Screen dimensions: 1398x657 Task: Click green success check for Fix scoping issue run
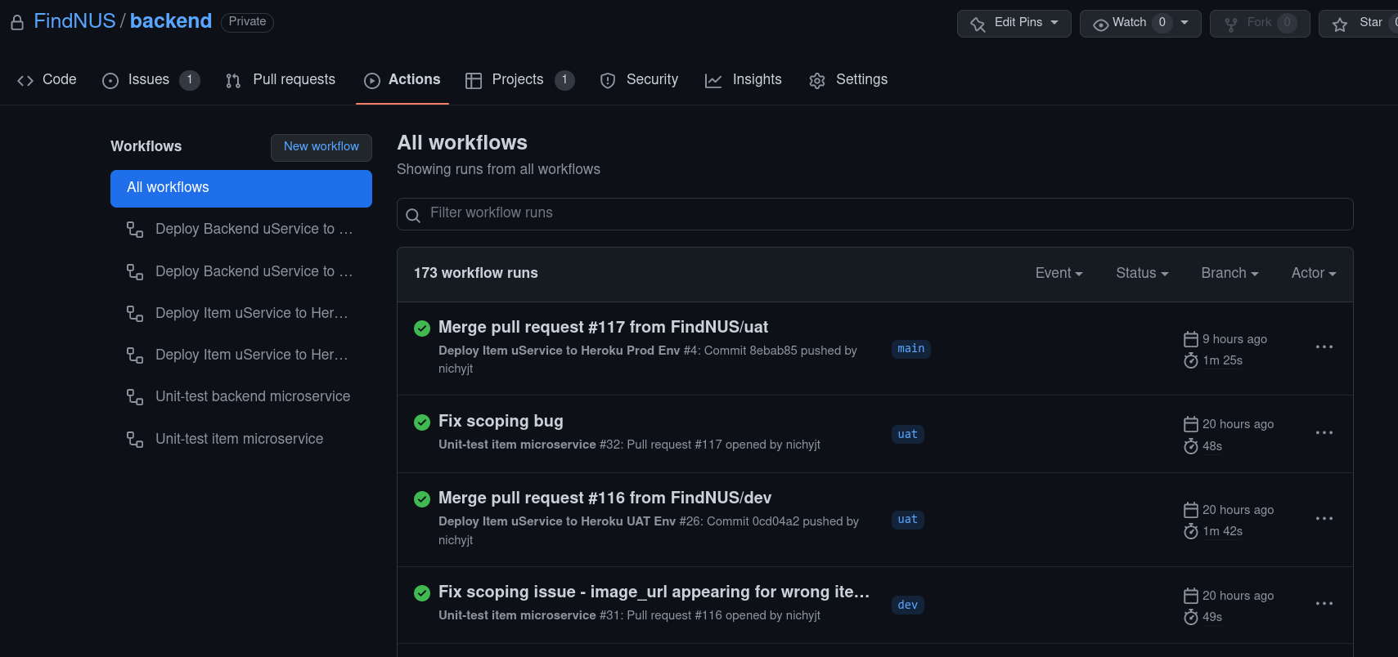422,593
